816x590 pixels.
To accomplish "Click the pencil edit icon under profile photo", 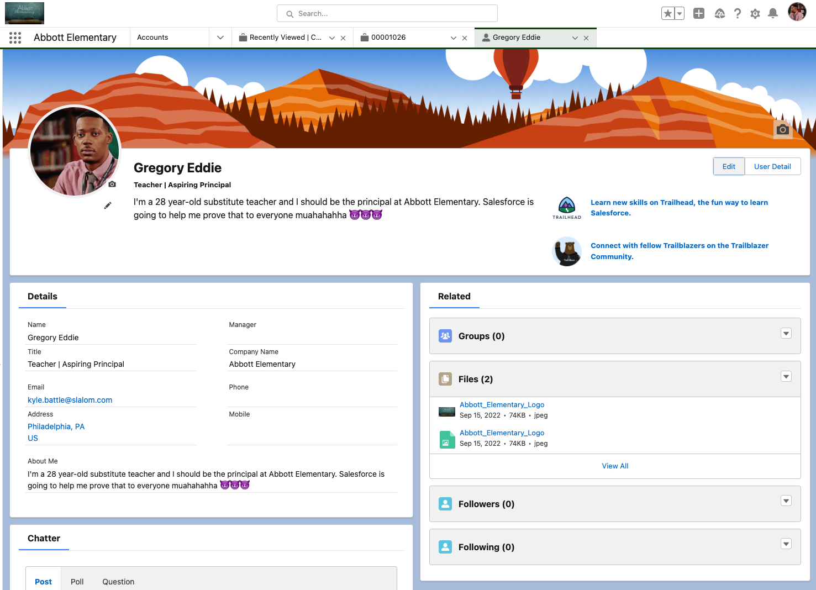I will pos(108,206).
